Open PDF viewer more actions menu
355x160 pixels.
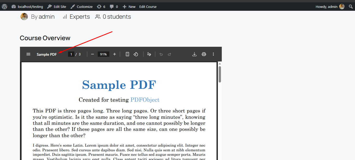pyautogui.click(x=213, y=54)
